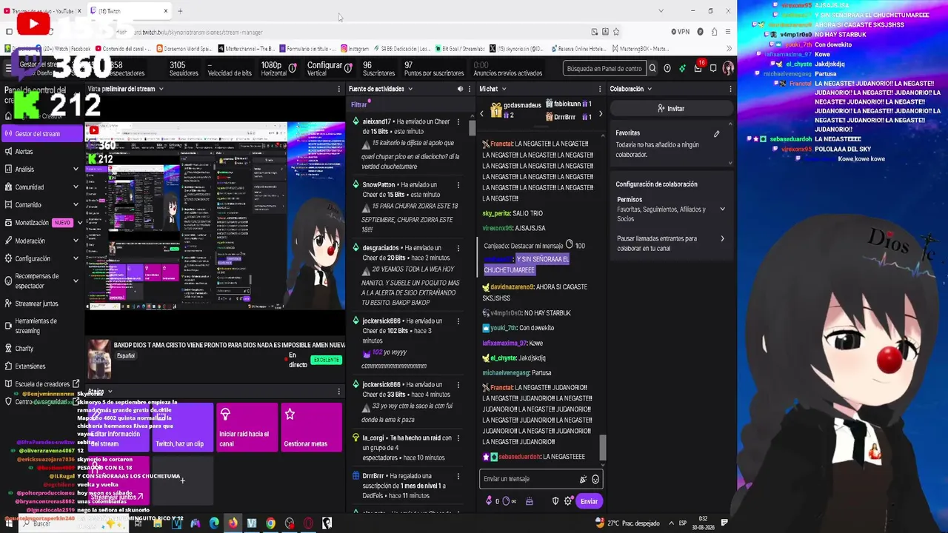Expand the Moderación sidebar section
Viewport: 948px width, 533px height.
(x=76, y=241)
